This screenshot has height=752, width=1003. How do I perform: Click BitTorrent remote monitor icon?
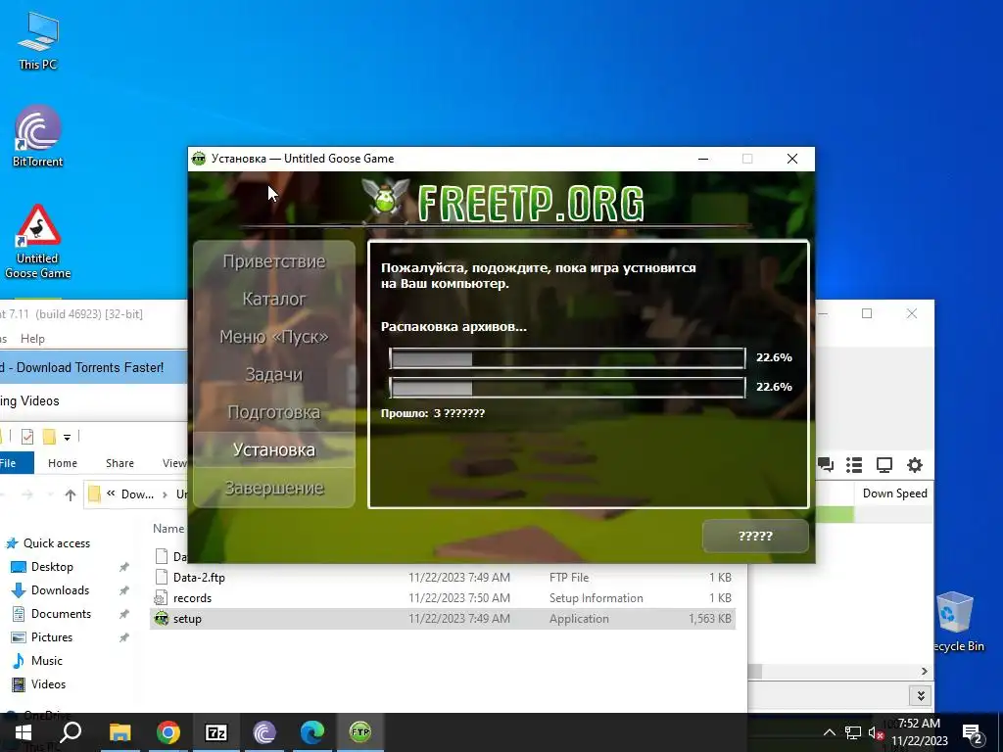884,465
